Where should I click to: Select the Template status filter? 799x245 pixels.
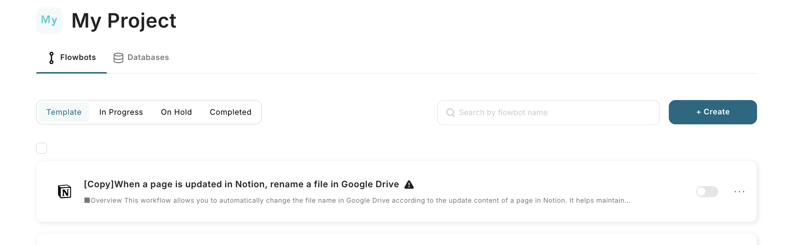(64, 112)
